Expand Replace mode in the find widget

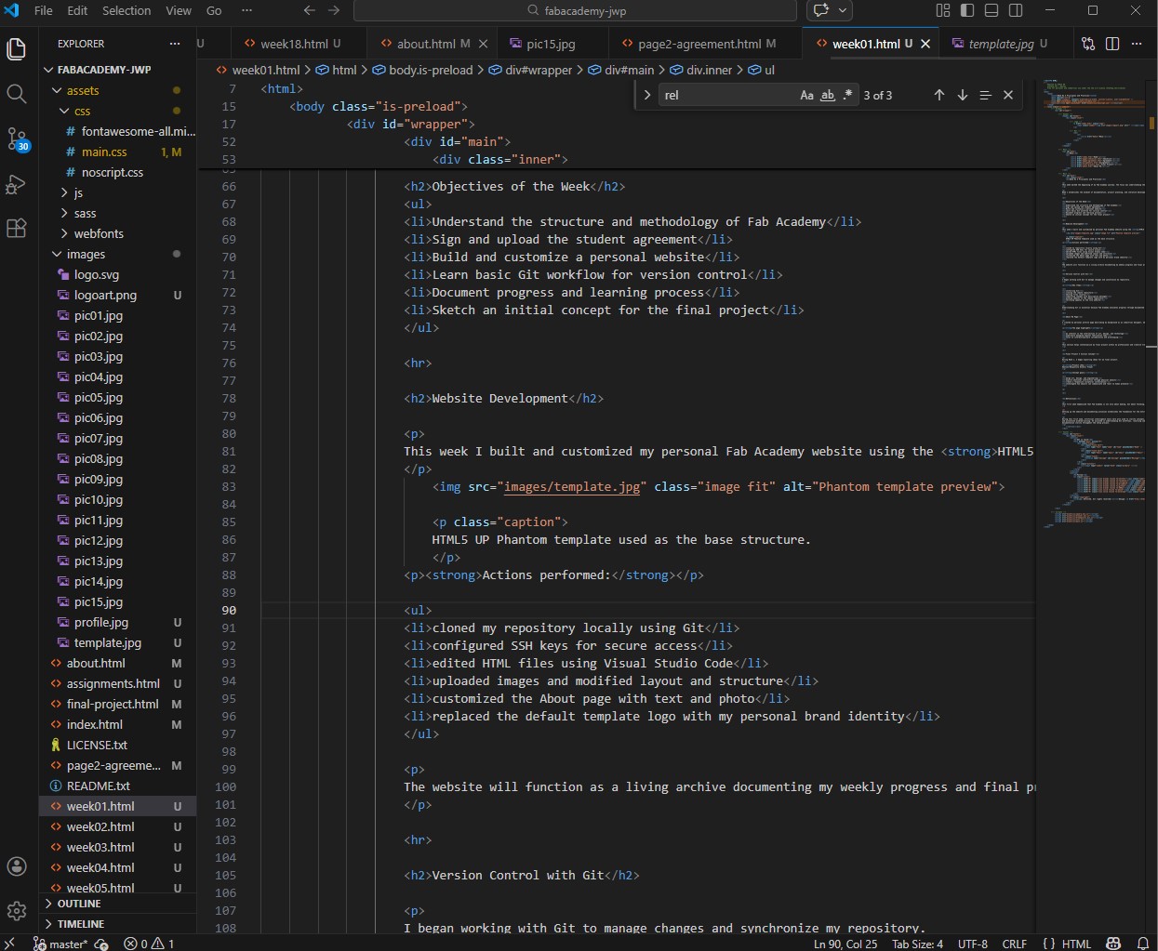pos(647,95)
